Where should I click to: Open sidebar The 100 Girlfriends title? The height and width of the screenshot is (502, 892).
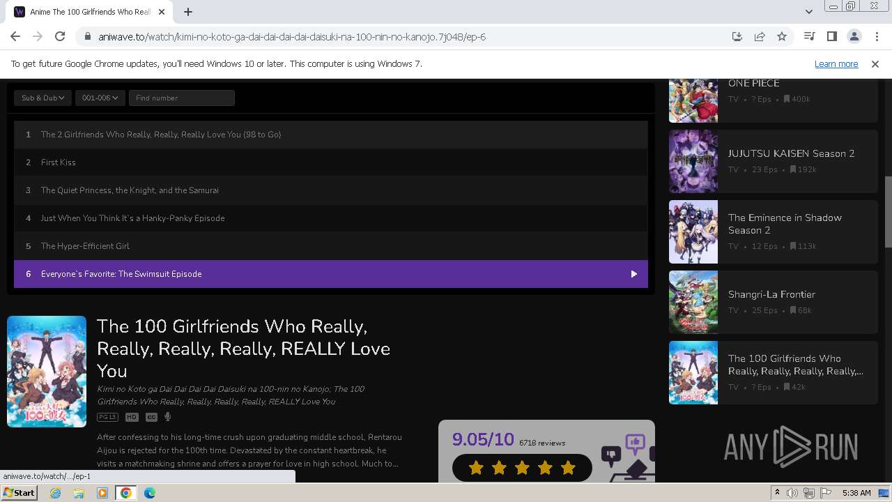[796, 365]
